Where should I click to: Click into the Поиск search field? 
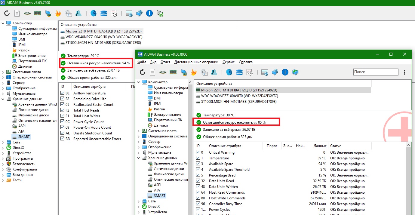point(376,72)
